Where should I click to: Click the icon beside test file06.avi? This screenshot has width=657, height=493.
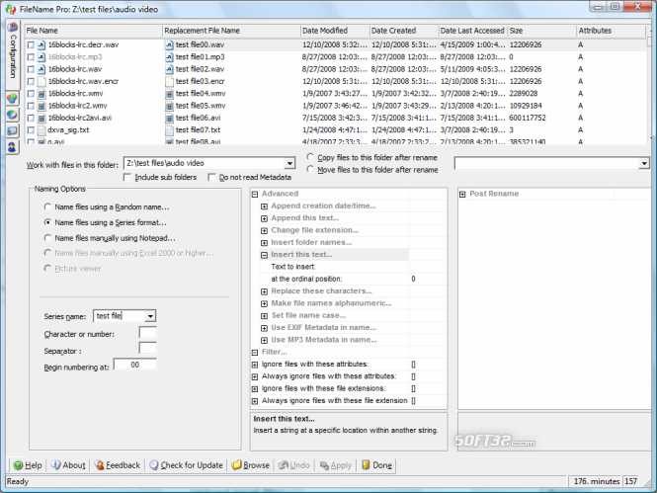(169, 118)
